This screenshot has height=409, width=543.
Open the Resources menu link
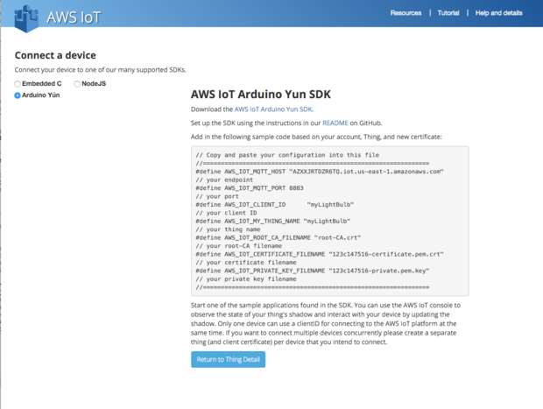pos(405,13)
